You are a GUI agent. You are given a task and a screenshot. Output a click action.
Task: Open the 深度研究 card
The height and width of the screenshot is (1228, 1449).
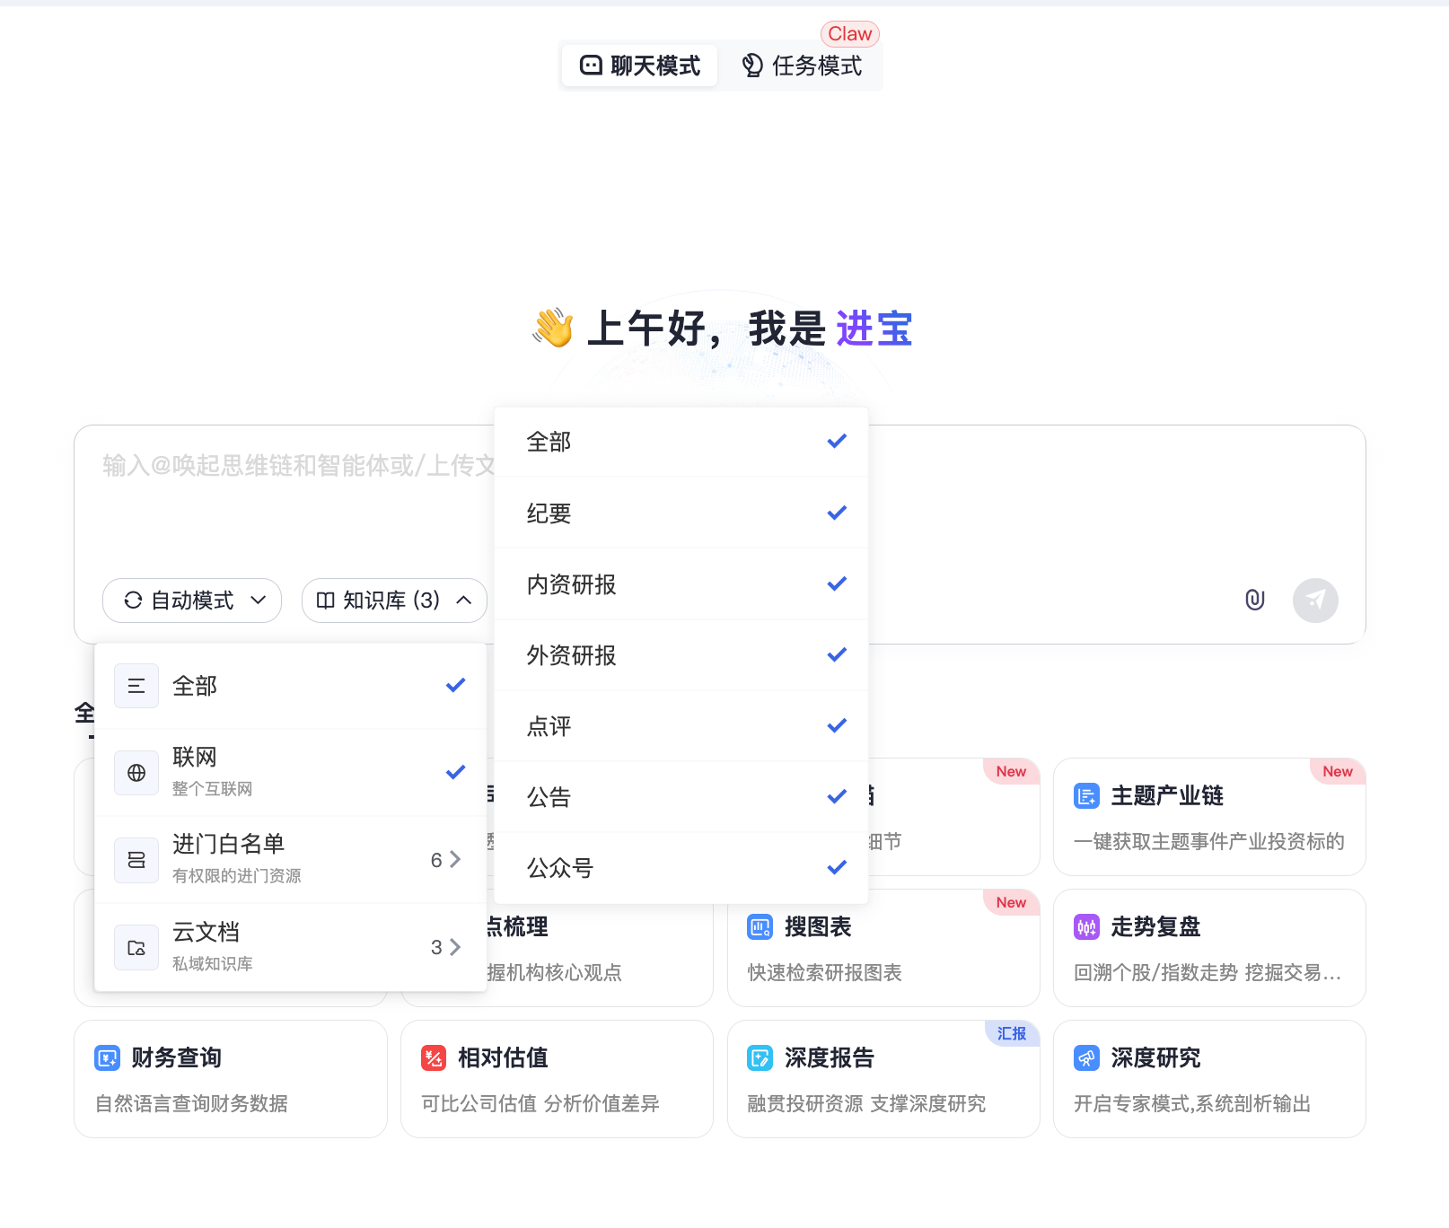1208,1078
